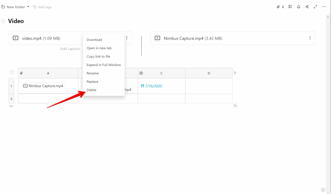This screenshot has width=331, height=194.
Task: Open the table of contents icon
Action: tap(290, 7)
